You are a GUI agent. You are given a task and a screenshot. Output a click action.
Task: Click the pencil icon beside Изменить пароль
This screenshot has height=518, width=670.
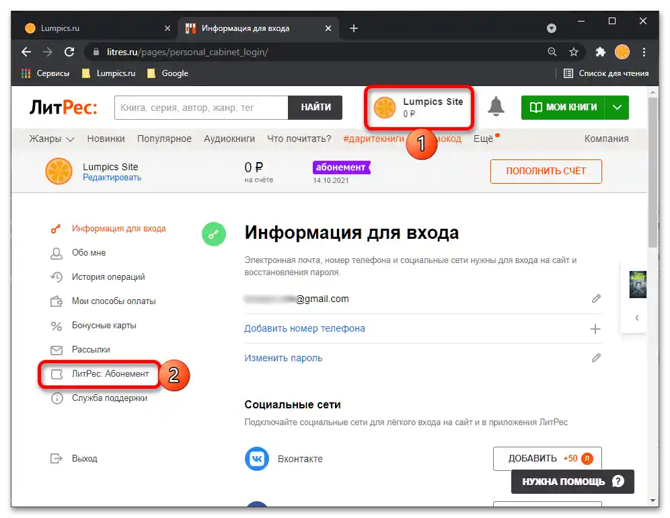coord(596,358)
